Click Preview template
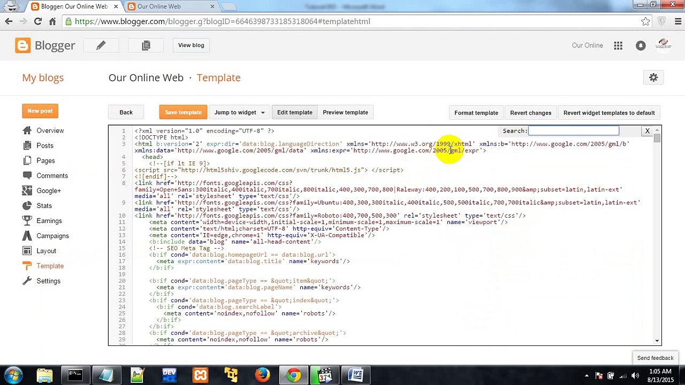Screen dimensions: 685x385 tap(345, 112)
